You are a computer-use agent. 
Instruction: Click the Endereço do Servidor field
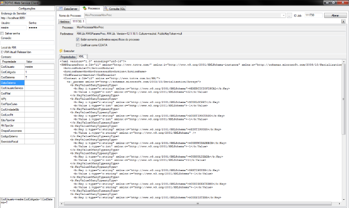pyautogui.click(x=27, y=18)
